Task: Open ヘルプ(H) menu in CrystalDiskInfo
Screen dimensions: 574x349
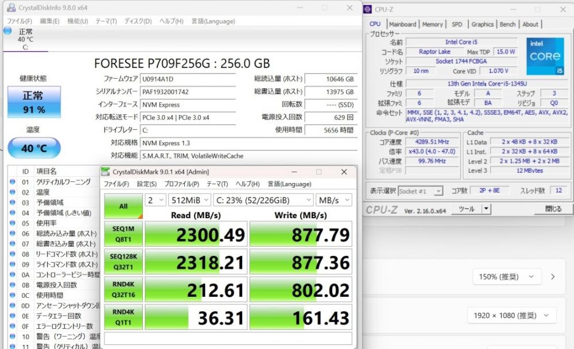Action: coord(171,21)
